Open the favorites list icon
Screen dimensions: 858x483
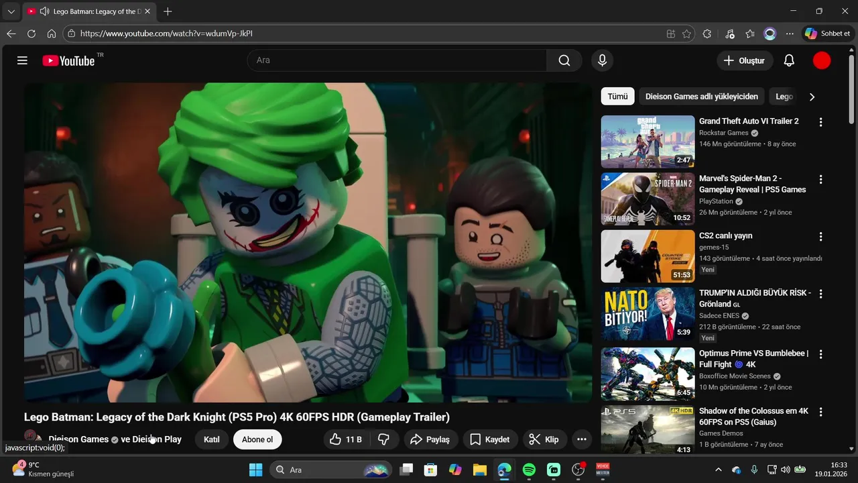pos(750,34)
